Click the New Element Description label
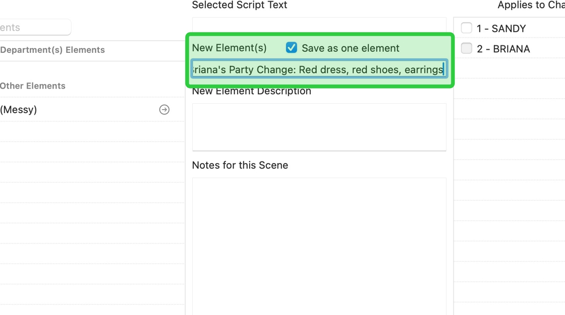This screenshot has height=315, width=565. click(251, 91)
